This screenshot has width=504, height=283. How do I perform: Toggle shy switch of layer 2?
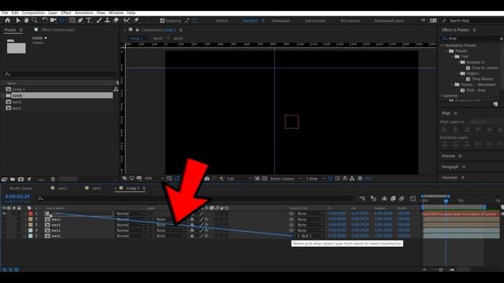click(x=192, y=219)
